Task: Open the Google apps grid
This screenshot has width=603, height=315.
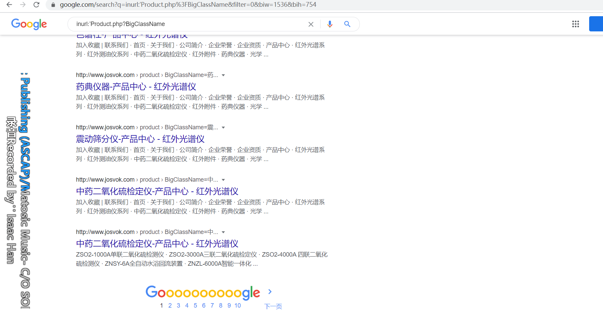Action: tap(576, 24)
